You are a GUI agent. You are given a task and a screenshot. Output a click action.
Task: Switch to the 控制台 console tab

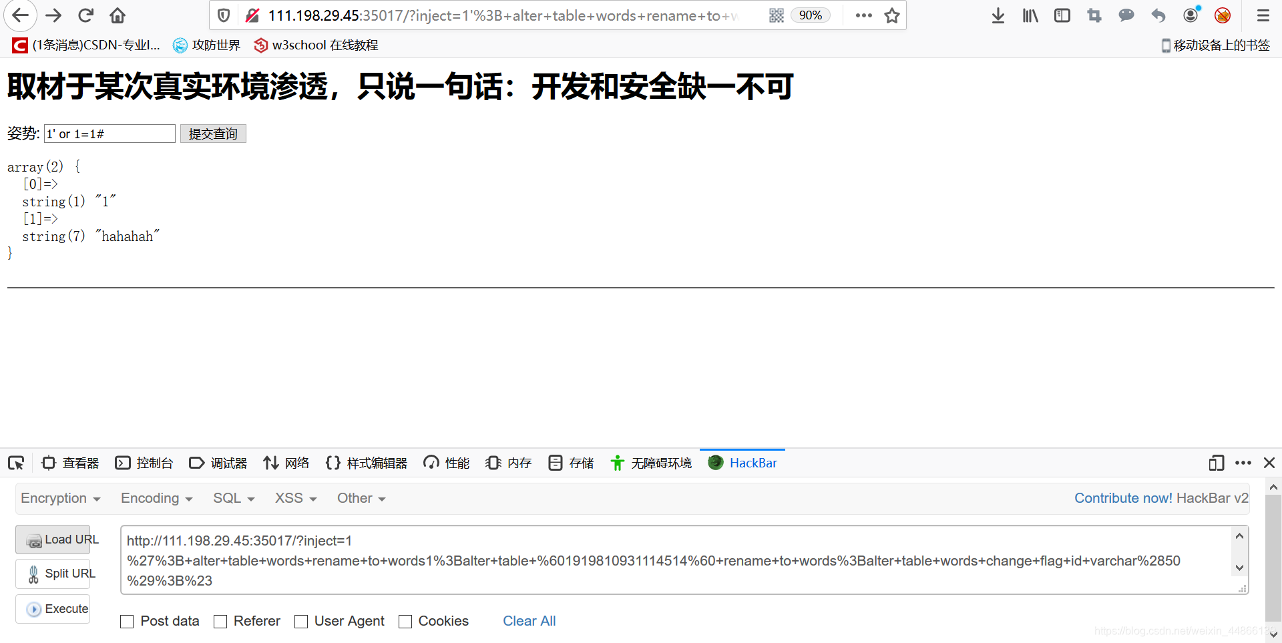pos(144,463)
